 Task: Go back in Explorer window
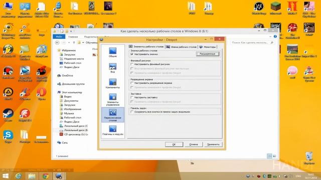tap(57, 42)
